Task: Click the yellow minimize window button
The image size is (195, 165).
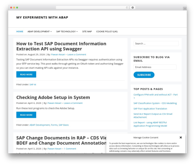Action: tap(14, 7)
